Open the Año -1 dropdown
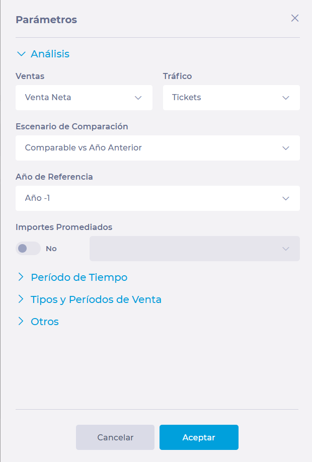This screenshot has width=312, height=462. point(158,198)
